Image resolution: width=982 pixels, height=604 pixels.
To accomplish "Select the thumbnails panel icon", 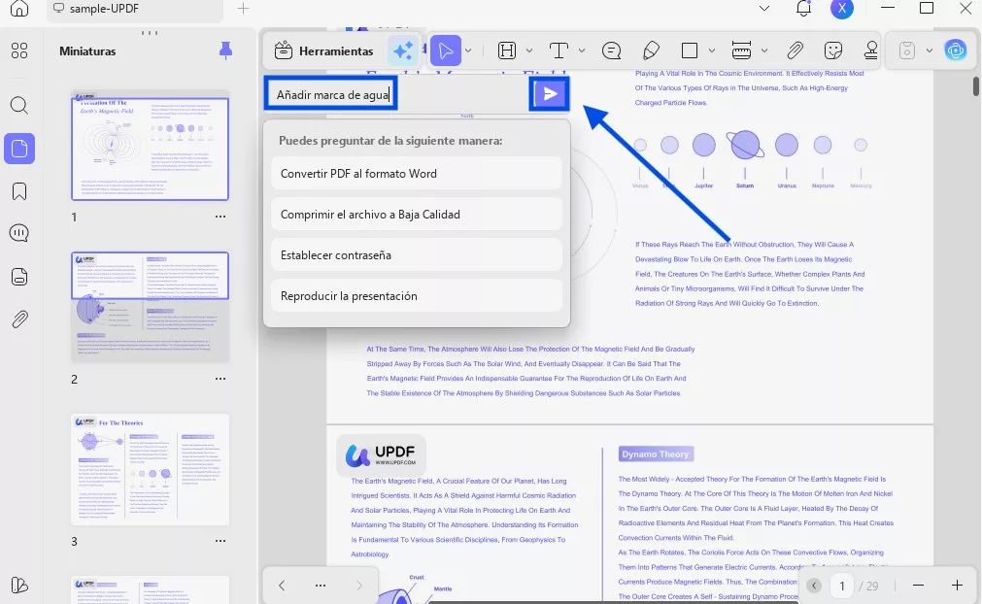I will pos(19,149).
